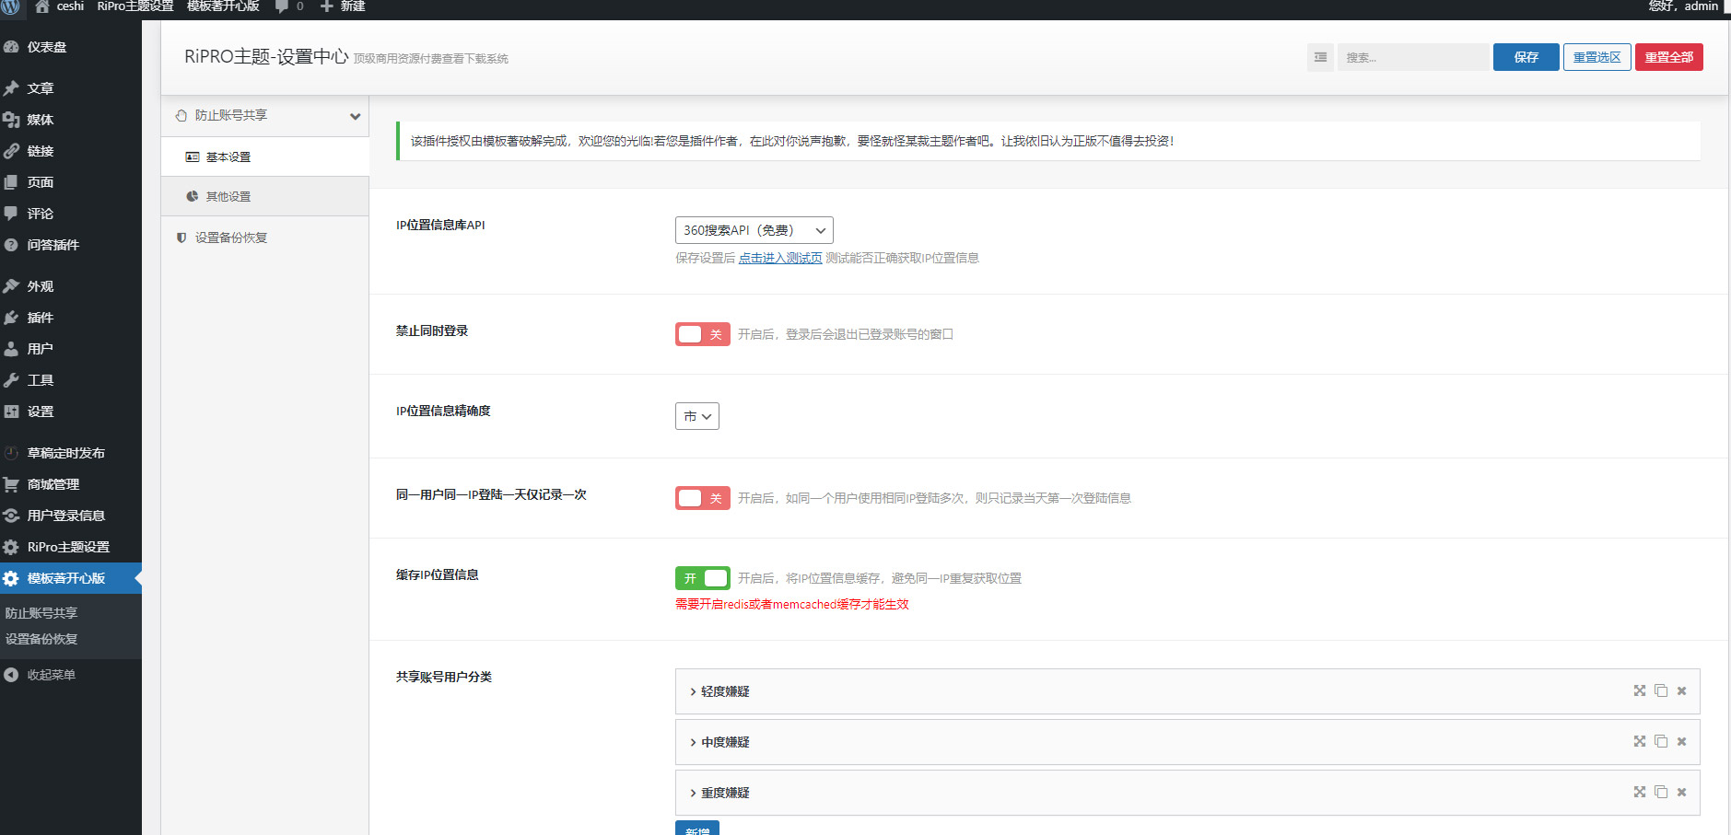The image size is (1731, 835).
Task: Expand the 轻度嫌疑 accordion
Action: (1187, 691)
